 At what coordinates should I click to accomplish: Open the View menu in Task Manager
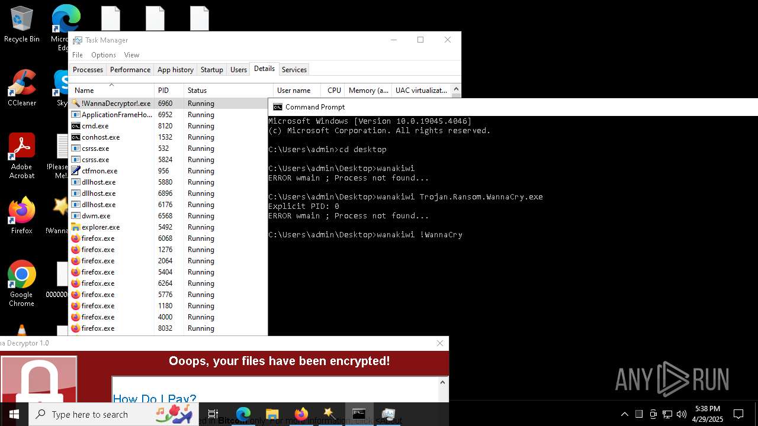131,55
